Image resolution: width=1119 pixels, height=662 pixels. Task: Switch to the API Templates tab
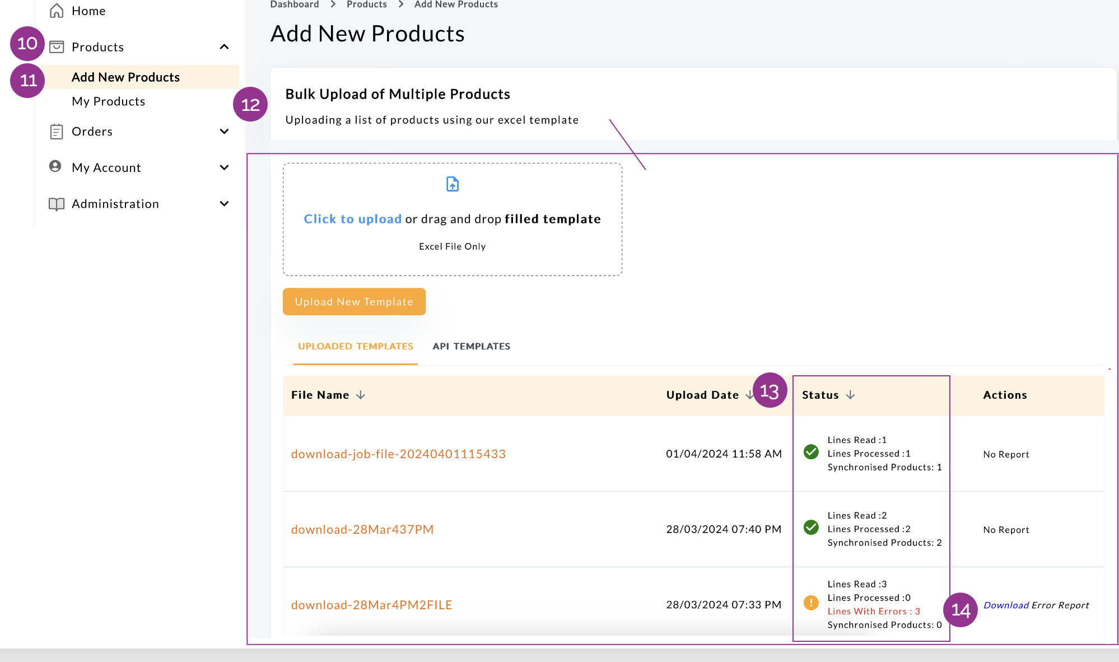pyautogui.click(x=471, y=346)
